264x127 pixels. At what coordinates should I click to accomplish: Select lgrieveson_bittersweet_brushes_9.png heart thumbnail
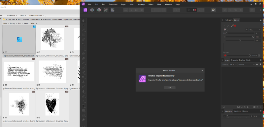click(52, 104)
